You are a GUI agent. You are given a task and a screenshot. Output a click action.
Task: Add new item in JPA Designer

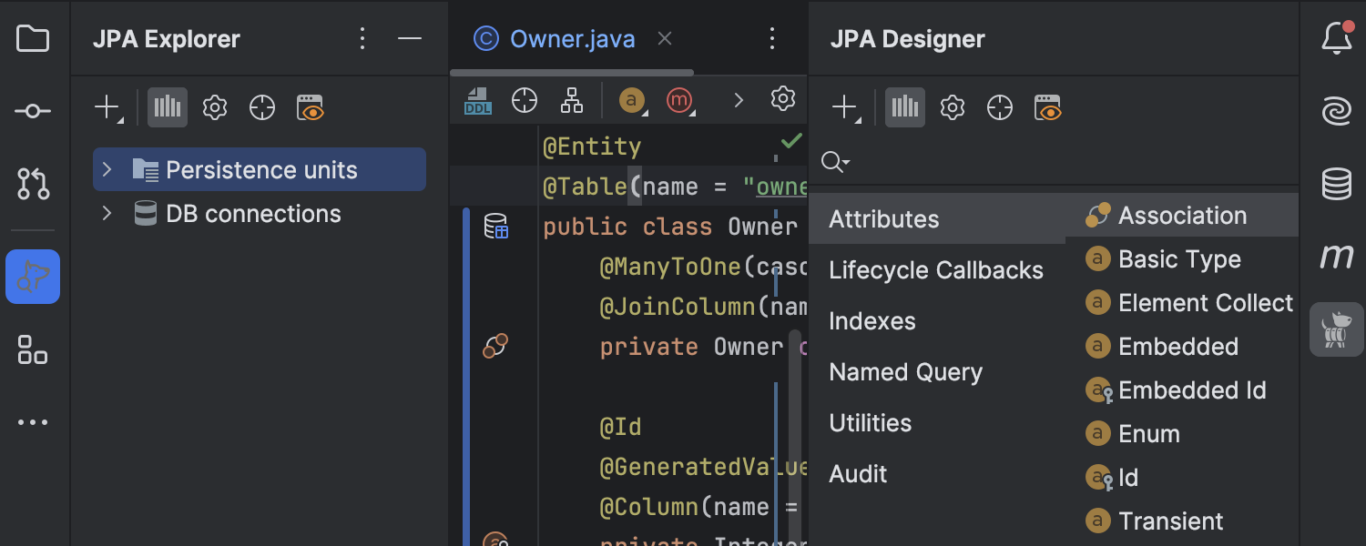tap(845, 107)
